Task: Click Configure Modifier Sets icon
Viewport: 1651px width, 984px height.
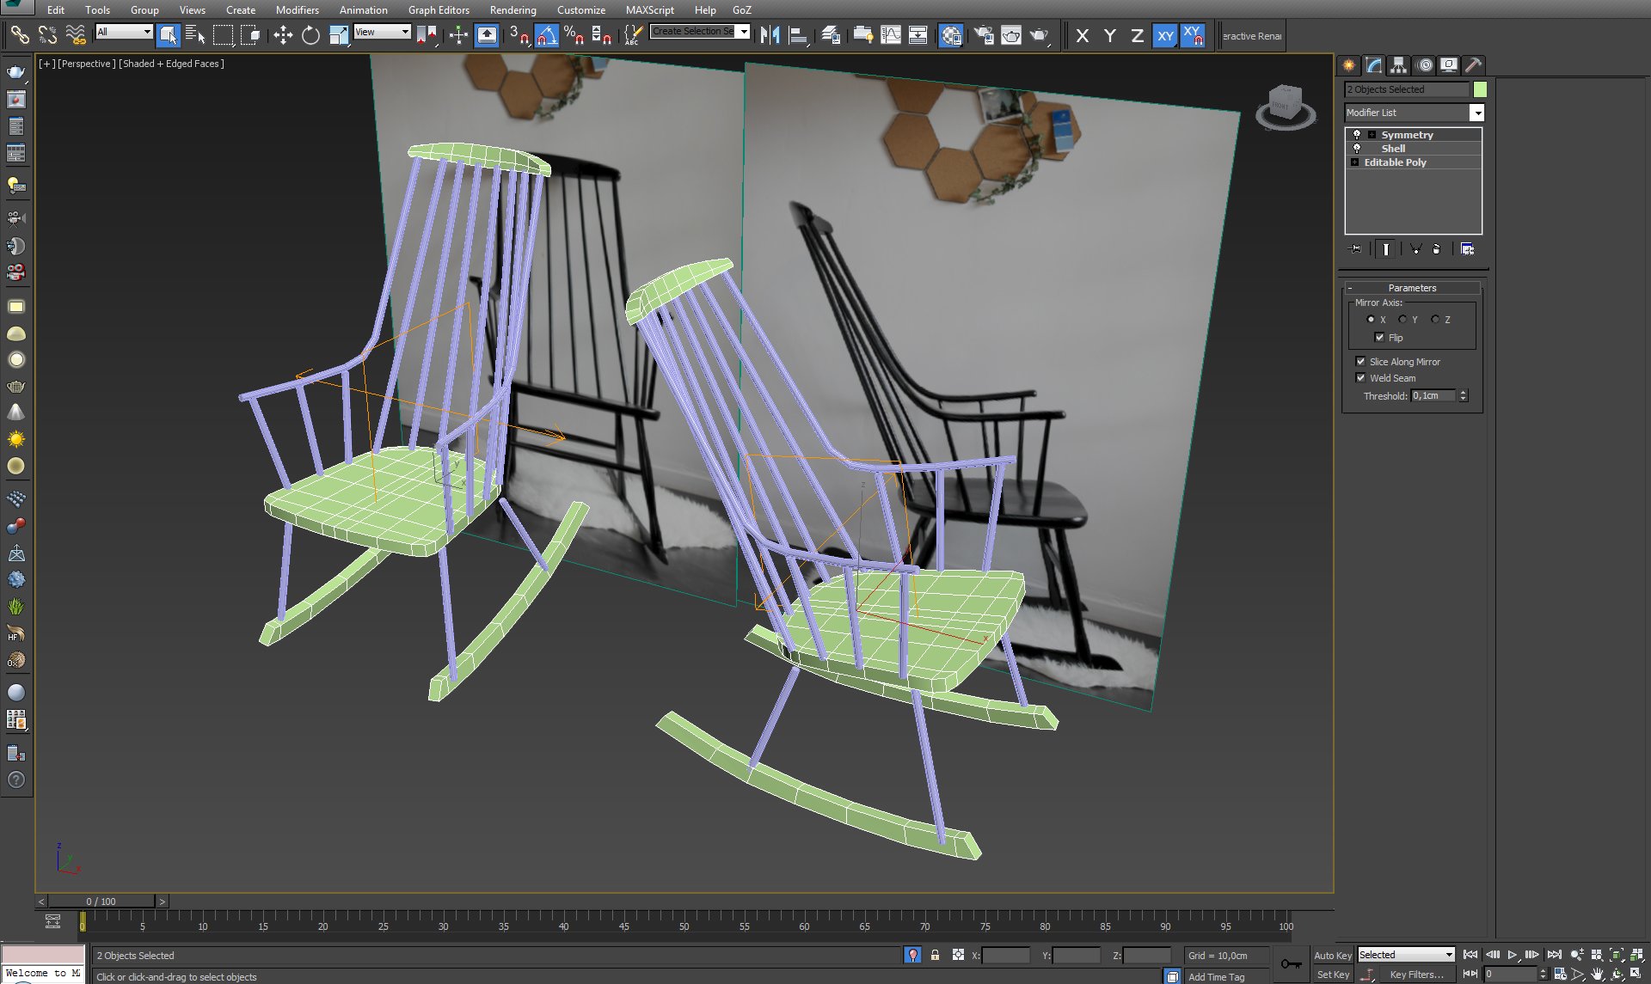Action: (1467, 249)
